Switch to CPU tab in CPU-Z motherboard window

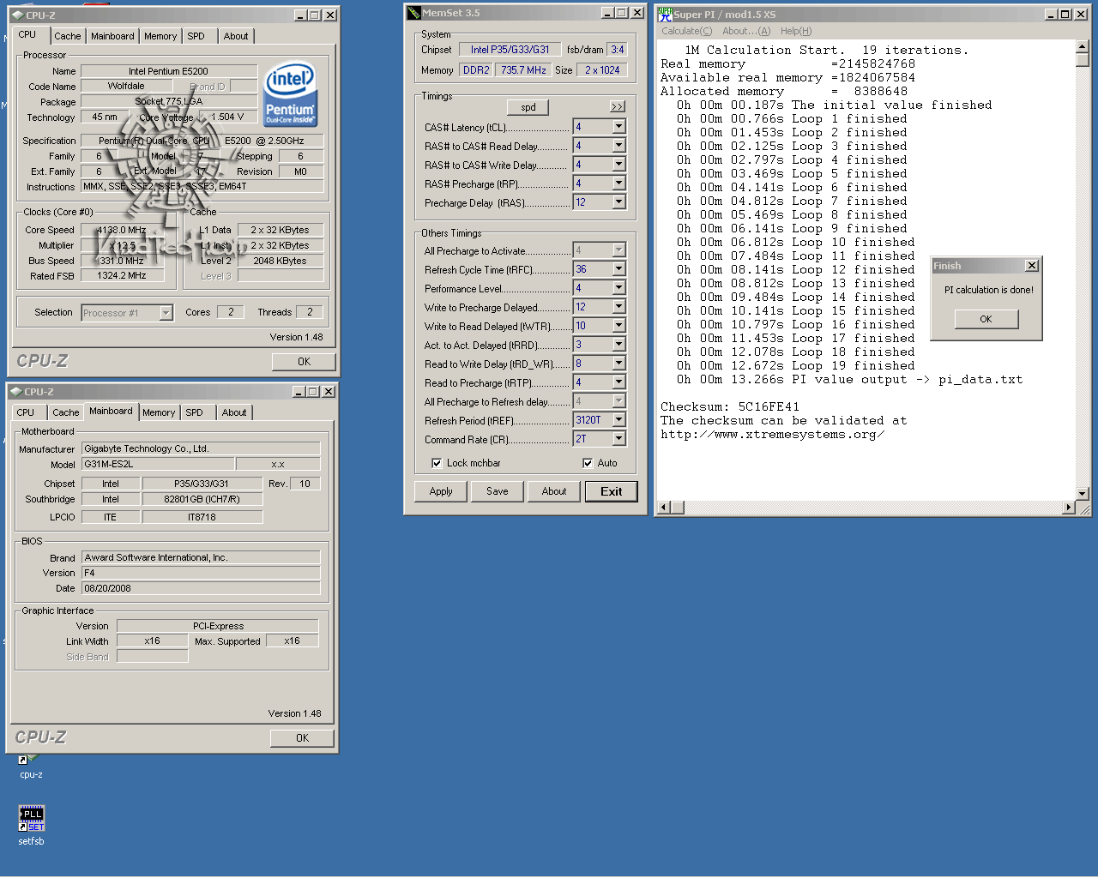[x=26, y=412]
